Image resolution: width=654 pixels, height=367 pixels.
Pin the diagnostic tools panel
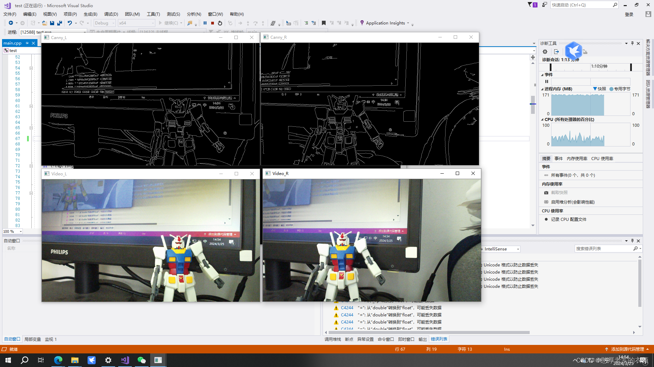[x=632, y=43]
